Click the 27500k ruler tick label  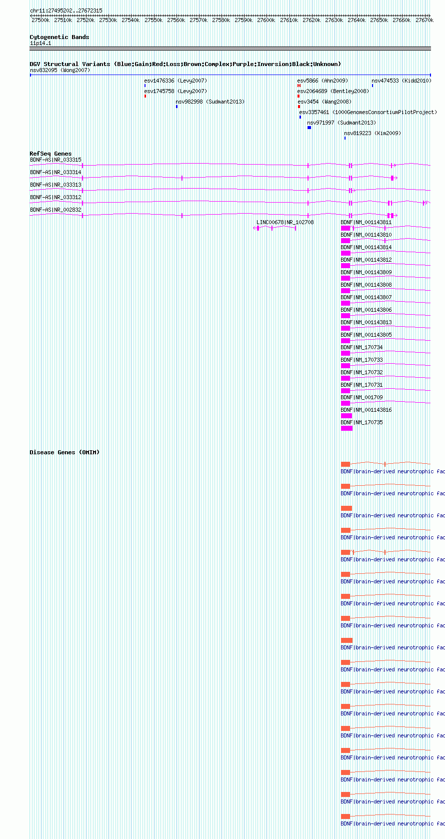click(x=40, y=20)
